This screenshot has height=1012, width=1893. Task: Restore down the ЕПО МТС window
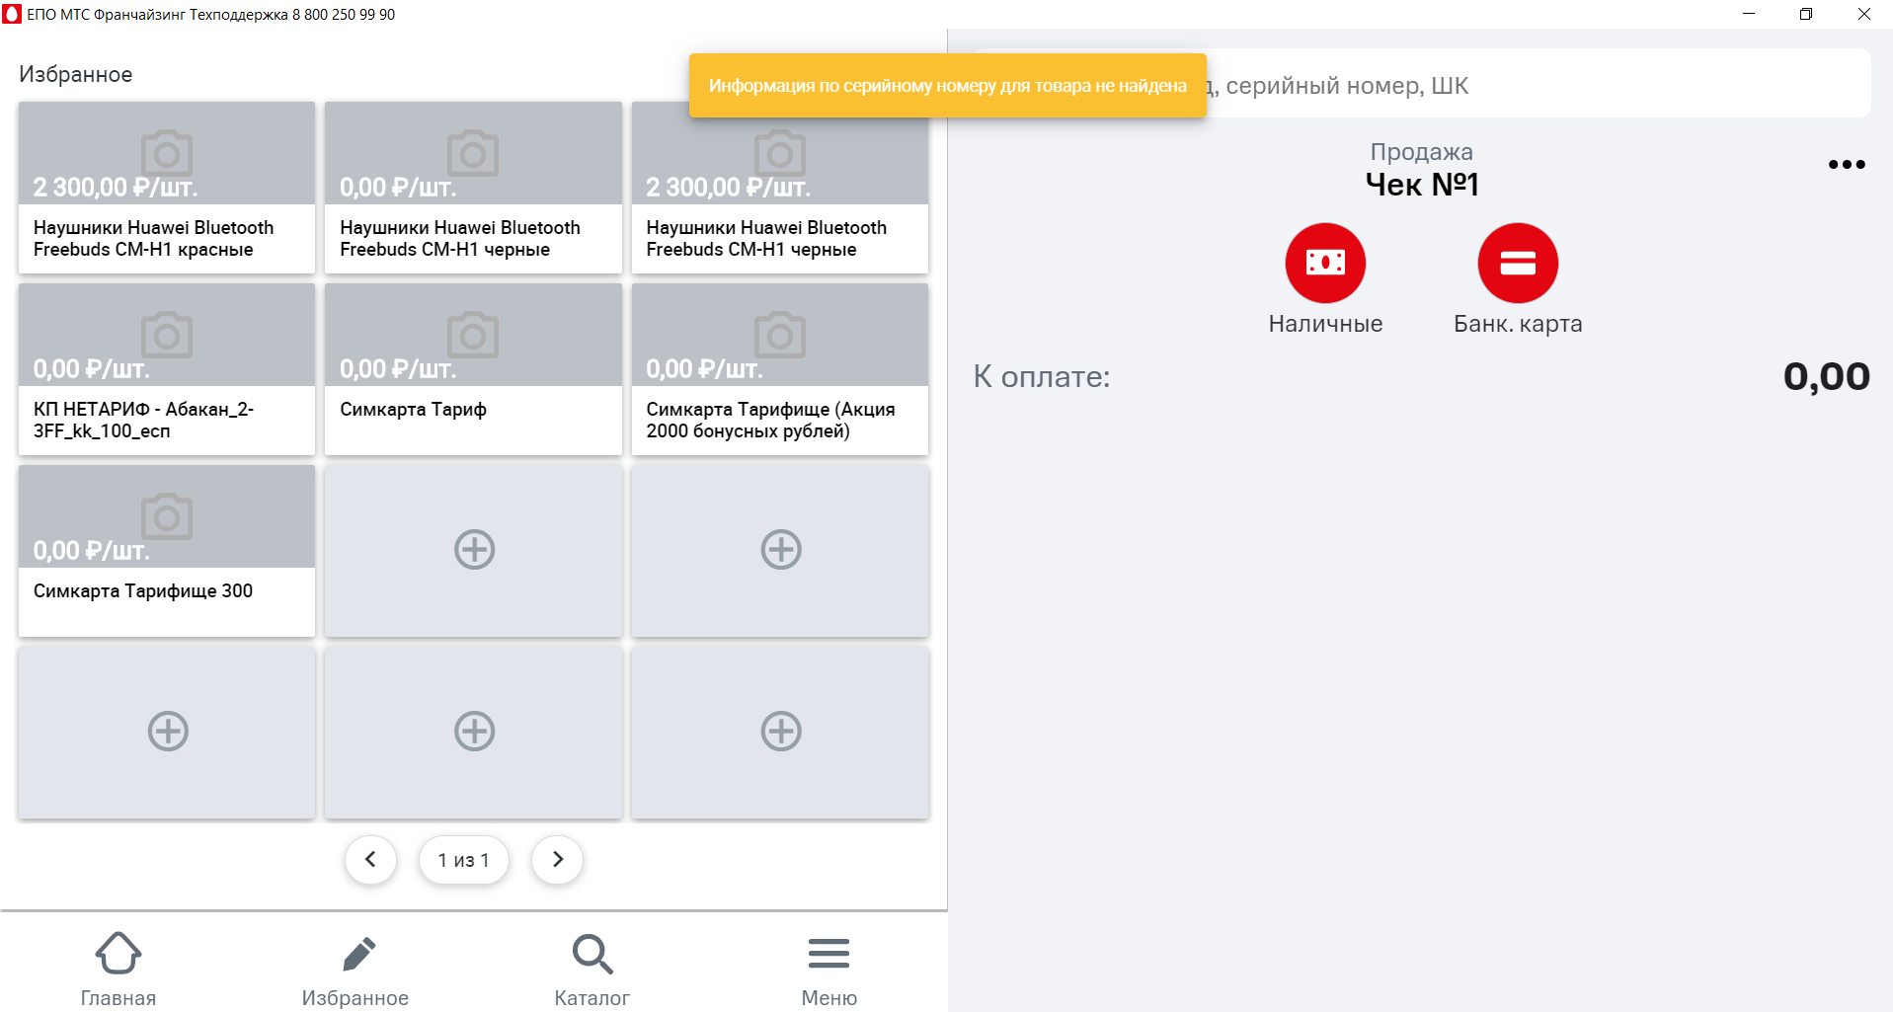(x=1806, y=14)
